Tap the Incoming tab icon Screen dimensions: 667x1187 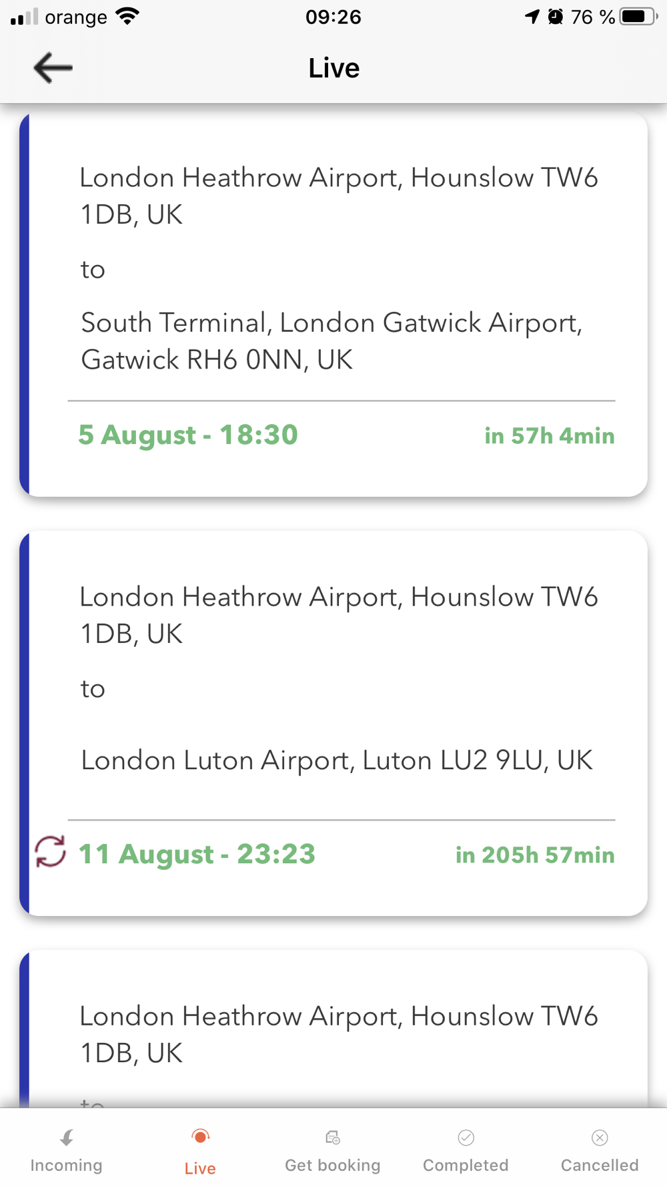click(67, 1138)
